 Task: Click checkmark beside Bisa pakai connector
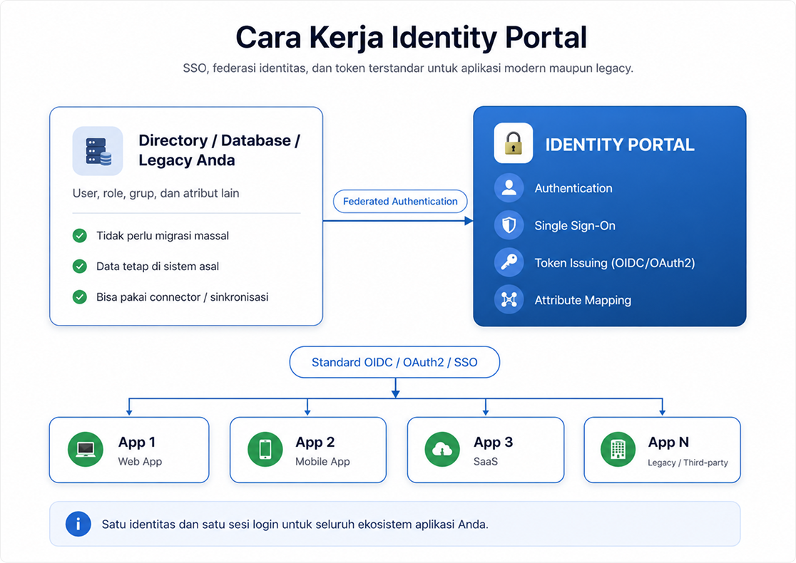pyautogui.click(x=80, y=297)
